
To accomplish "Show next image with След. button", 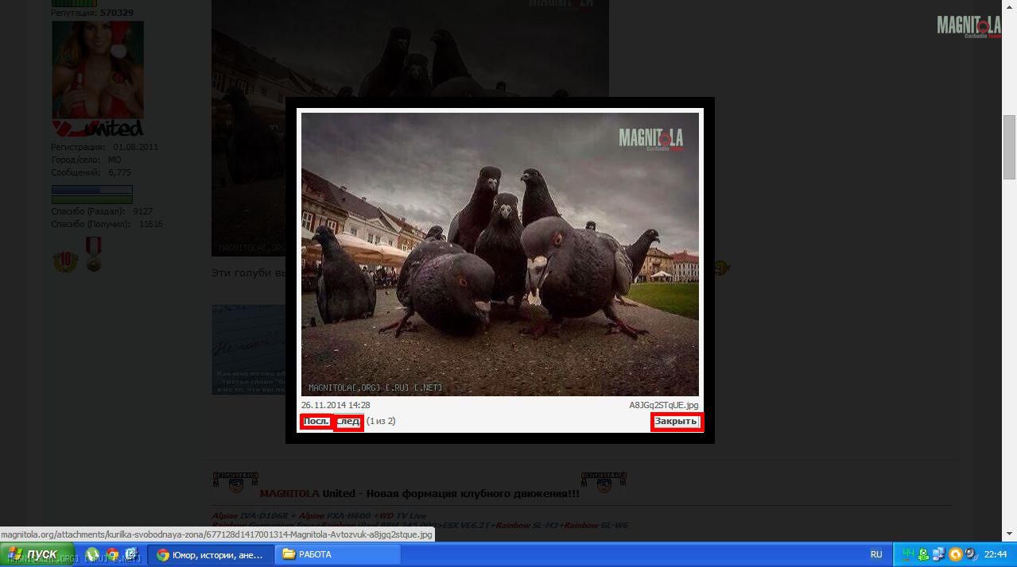I will pyautogui.click(x=348, y=422).
